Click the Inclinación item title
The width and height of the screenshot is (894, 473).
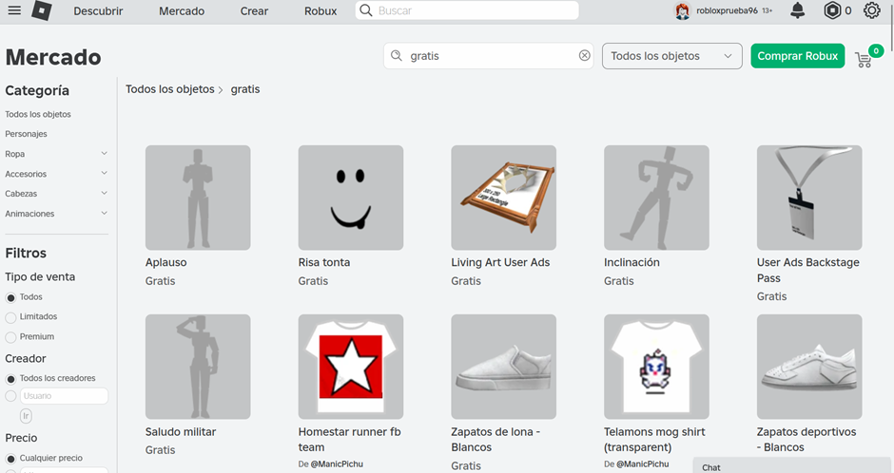click(x=632, y=262)
